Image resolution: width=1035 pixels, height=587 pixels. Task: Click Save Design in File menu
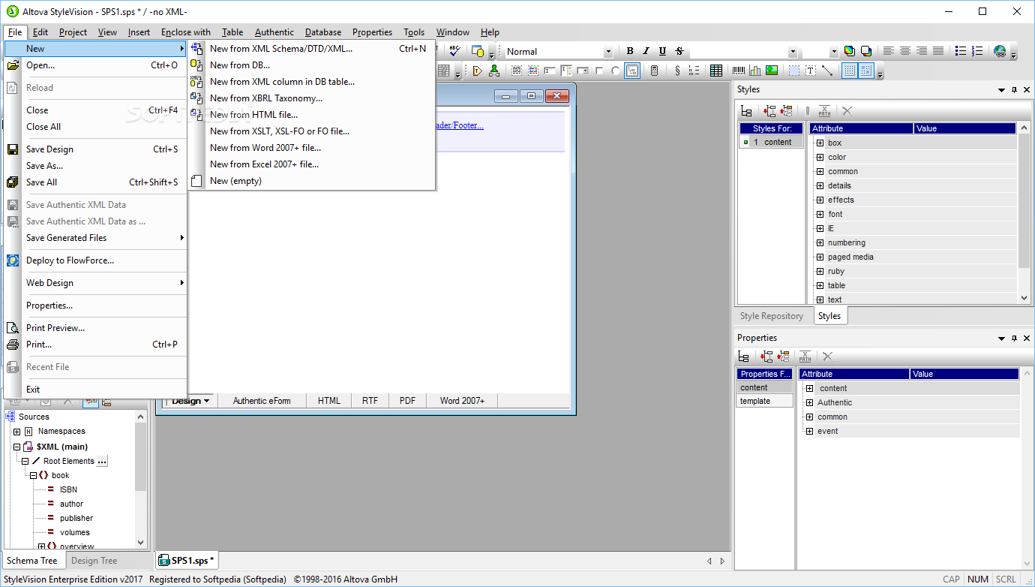[95, 149]
